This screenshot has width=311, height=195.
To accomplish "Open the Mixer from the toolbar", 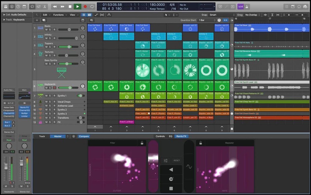I will (x=39, y=6).
